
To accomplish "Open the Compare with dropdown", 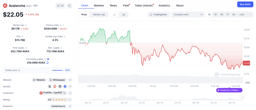I will [188, 14].
